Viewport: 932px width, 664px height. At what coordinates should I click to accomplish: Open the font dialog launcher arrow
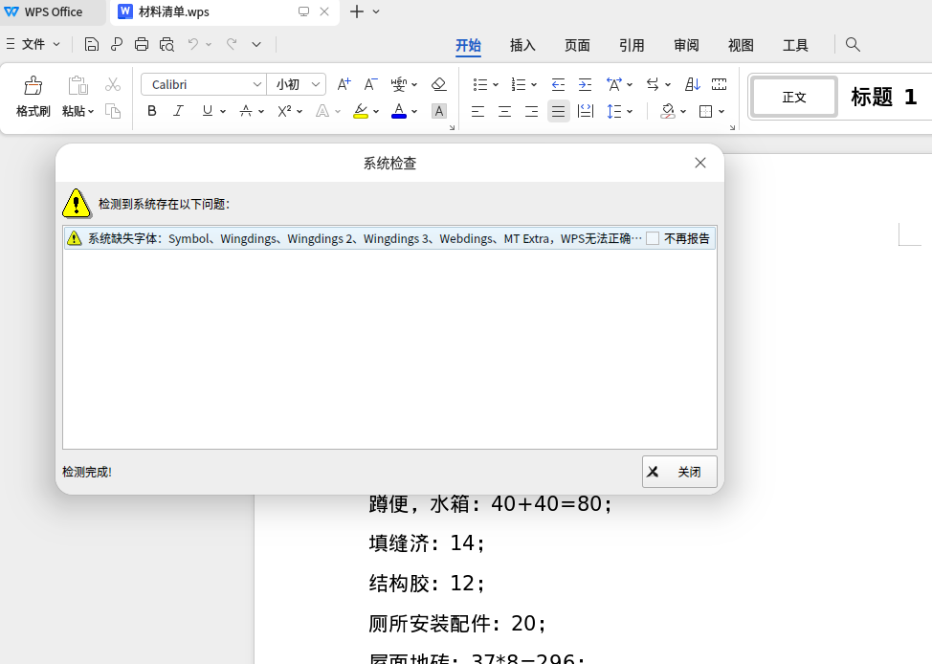[452, 127]
